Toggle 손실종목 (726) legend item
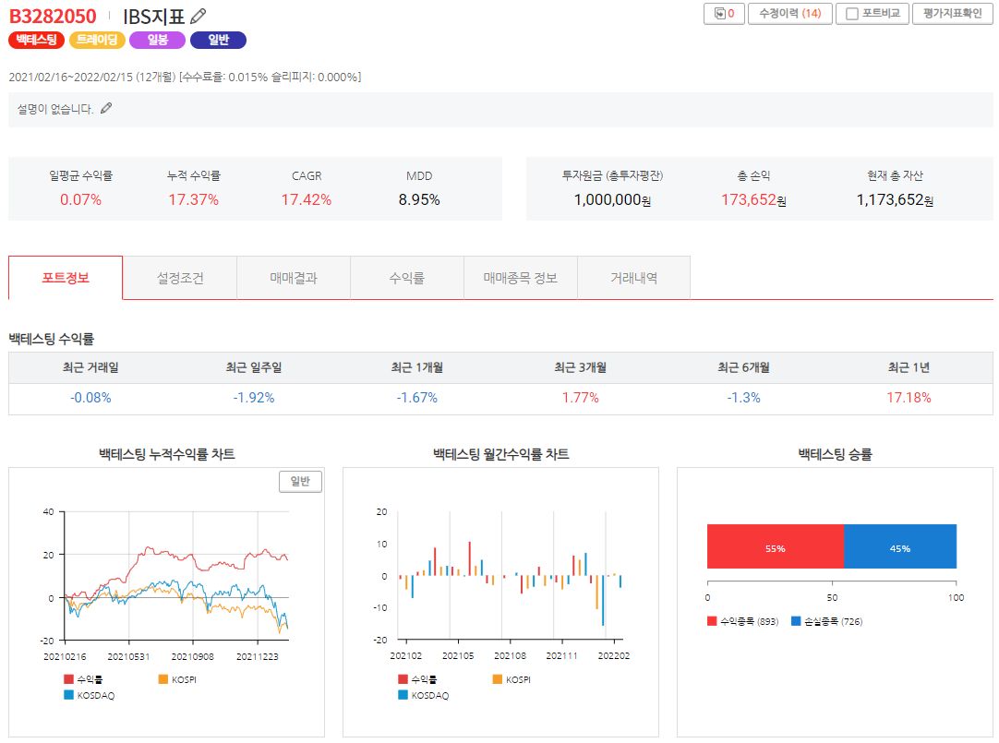The image size is (999, 743). click(826, 621)
